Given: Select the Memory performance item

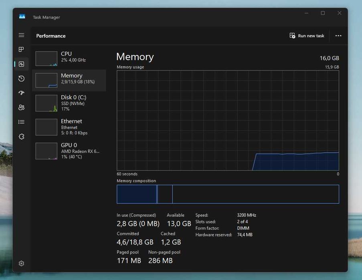Looking at the screenshot, I should (x=69, y=81).
